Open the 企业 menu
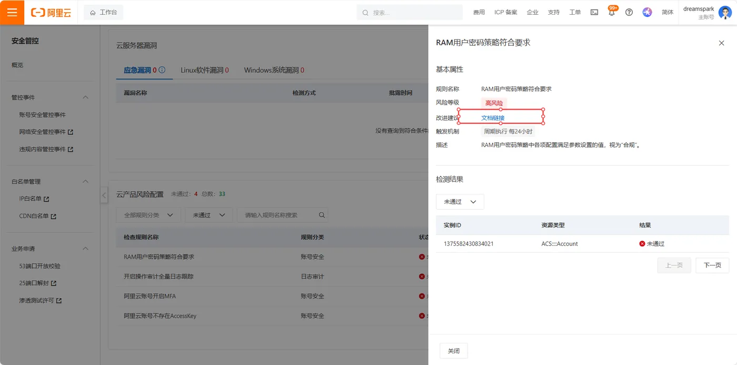The image size is (737, 365). coord(533,12)
